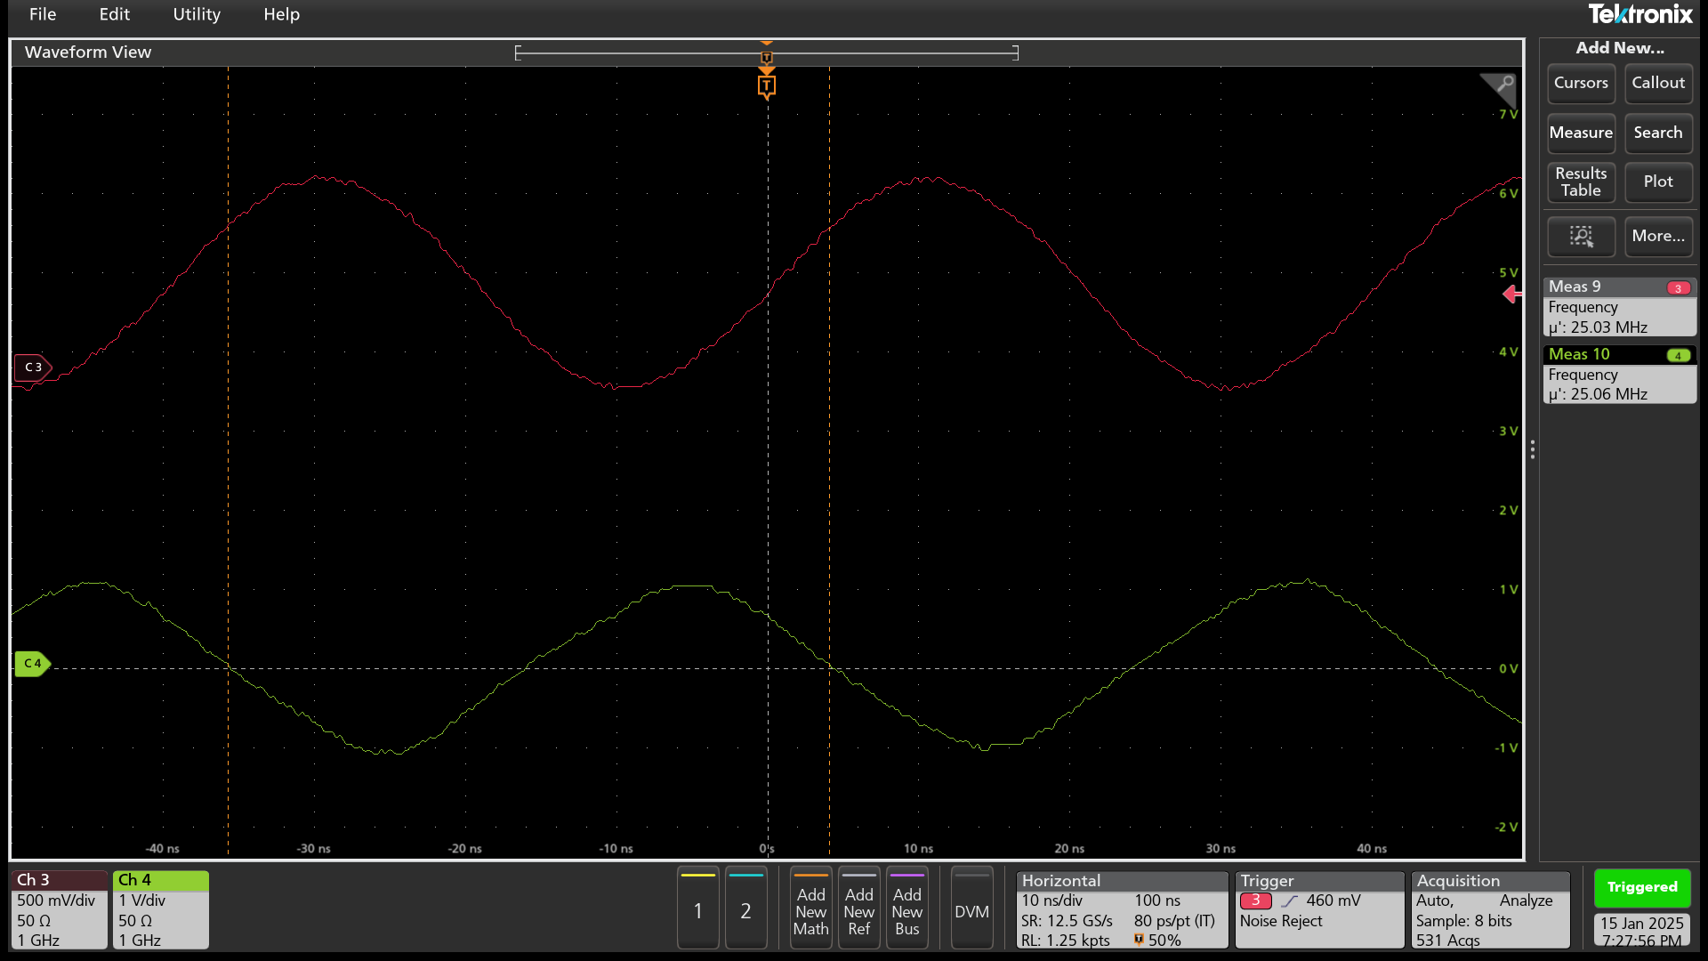Open the Utility menu
The image size is (1708, 961).
coord(197,14)
